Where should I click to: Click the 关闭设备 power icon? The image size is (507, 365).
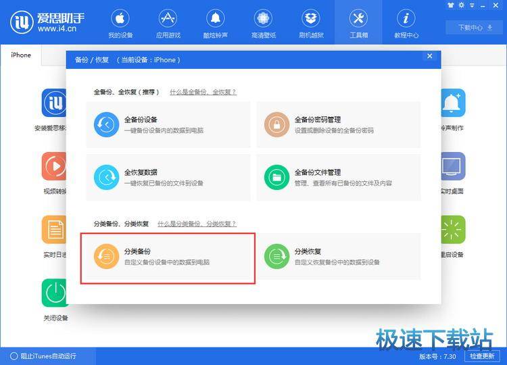(55, 293)
